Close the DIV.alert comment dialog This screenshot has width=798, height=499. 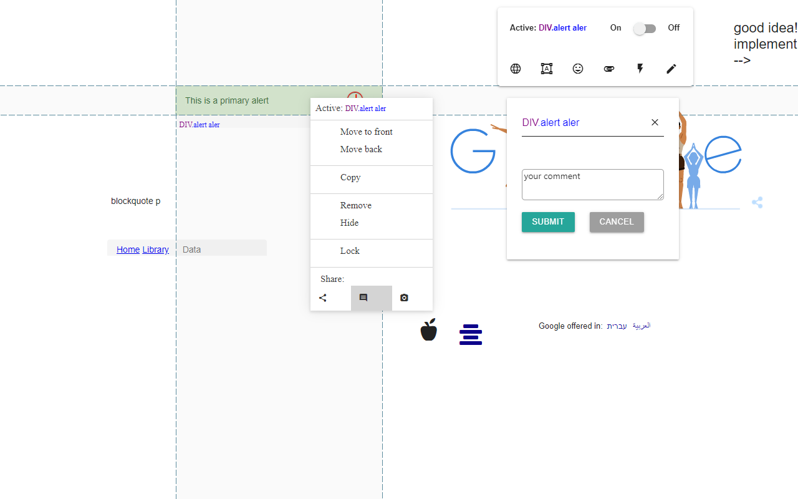click(x=655, y=122)
